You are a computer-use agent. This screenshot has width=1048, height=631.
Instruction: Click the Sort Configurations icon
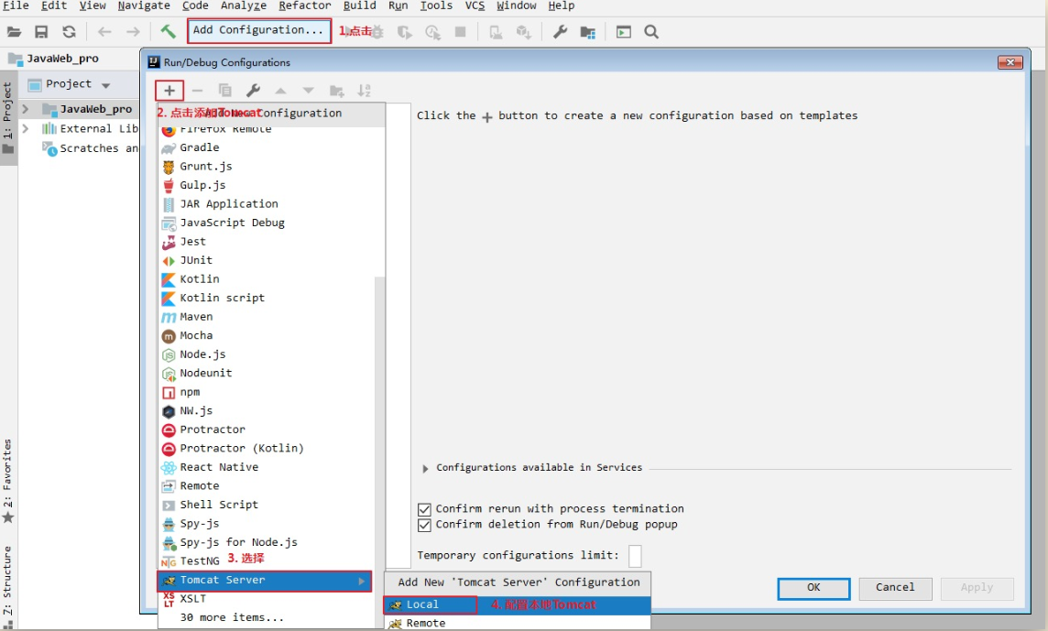click(364, 91)
